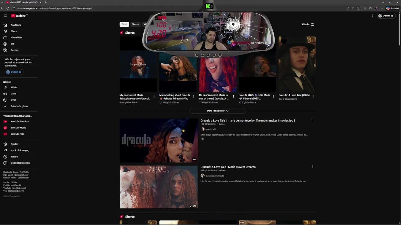Viewport: 401px width, 225px height.
Task: Open the read aloud icon in address bar
Action: click(x=353, y=8)
